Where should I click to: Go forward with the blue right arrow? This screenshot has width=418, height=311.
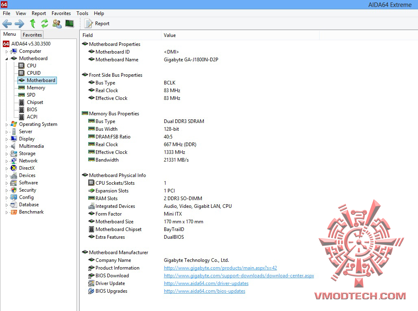[x=19, y=24]
